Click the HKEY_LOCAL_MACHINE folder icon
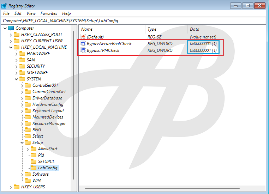 click(x=17, y=47)
